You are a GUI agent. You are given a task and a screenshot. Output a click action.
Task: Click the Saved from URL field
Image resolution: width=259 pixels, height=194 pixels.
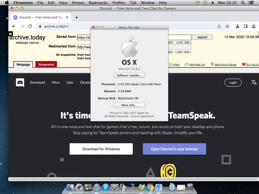tap(134, 37)
